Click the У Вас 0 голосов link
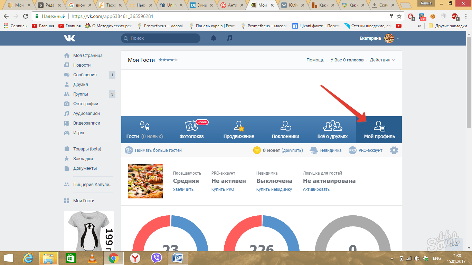 [347, 60]
